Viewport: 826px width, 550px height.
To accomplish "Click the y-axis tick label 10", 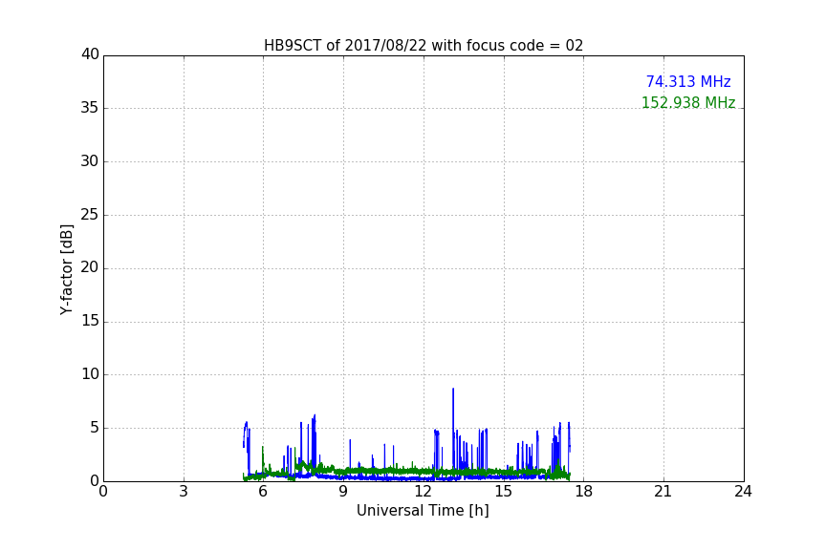I will (90, 374).
